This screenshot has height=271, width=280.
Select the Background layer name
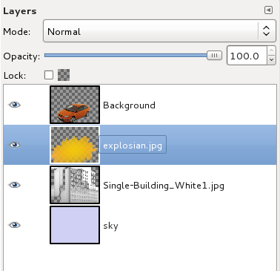click(129, 105)
